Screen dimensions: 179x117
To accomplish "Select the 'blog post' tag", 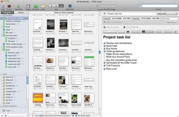I will (x=9, y=80).
